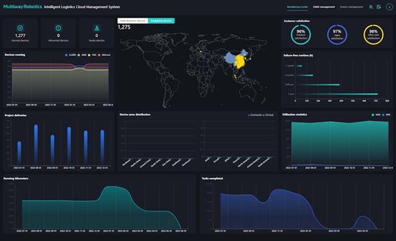The image size is (396, 241).
Task: Click the Utilization statistics title
Action: [295, 114]
